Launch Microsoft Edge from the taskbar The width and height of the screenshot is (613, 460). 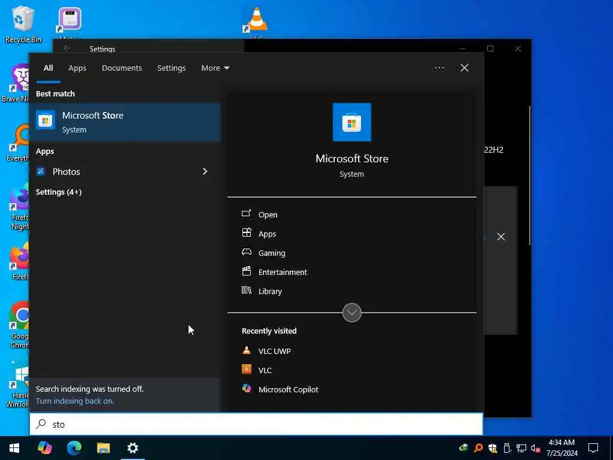(x=74, y=447)
